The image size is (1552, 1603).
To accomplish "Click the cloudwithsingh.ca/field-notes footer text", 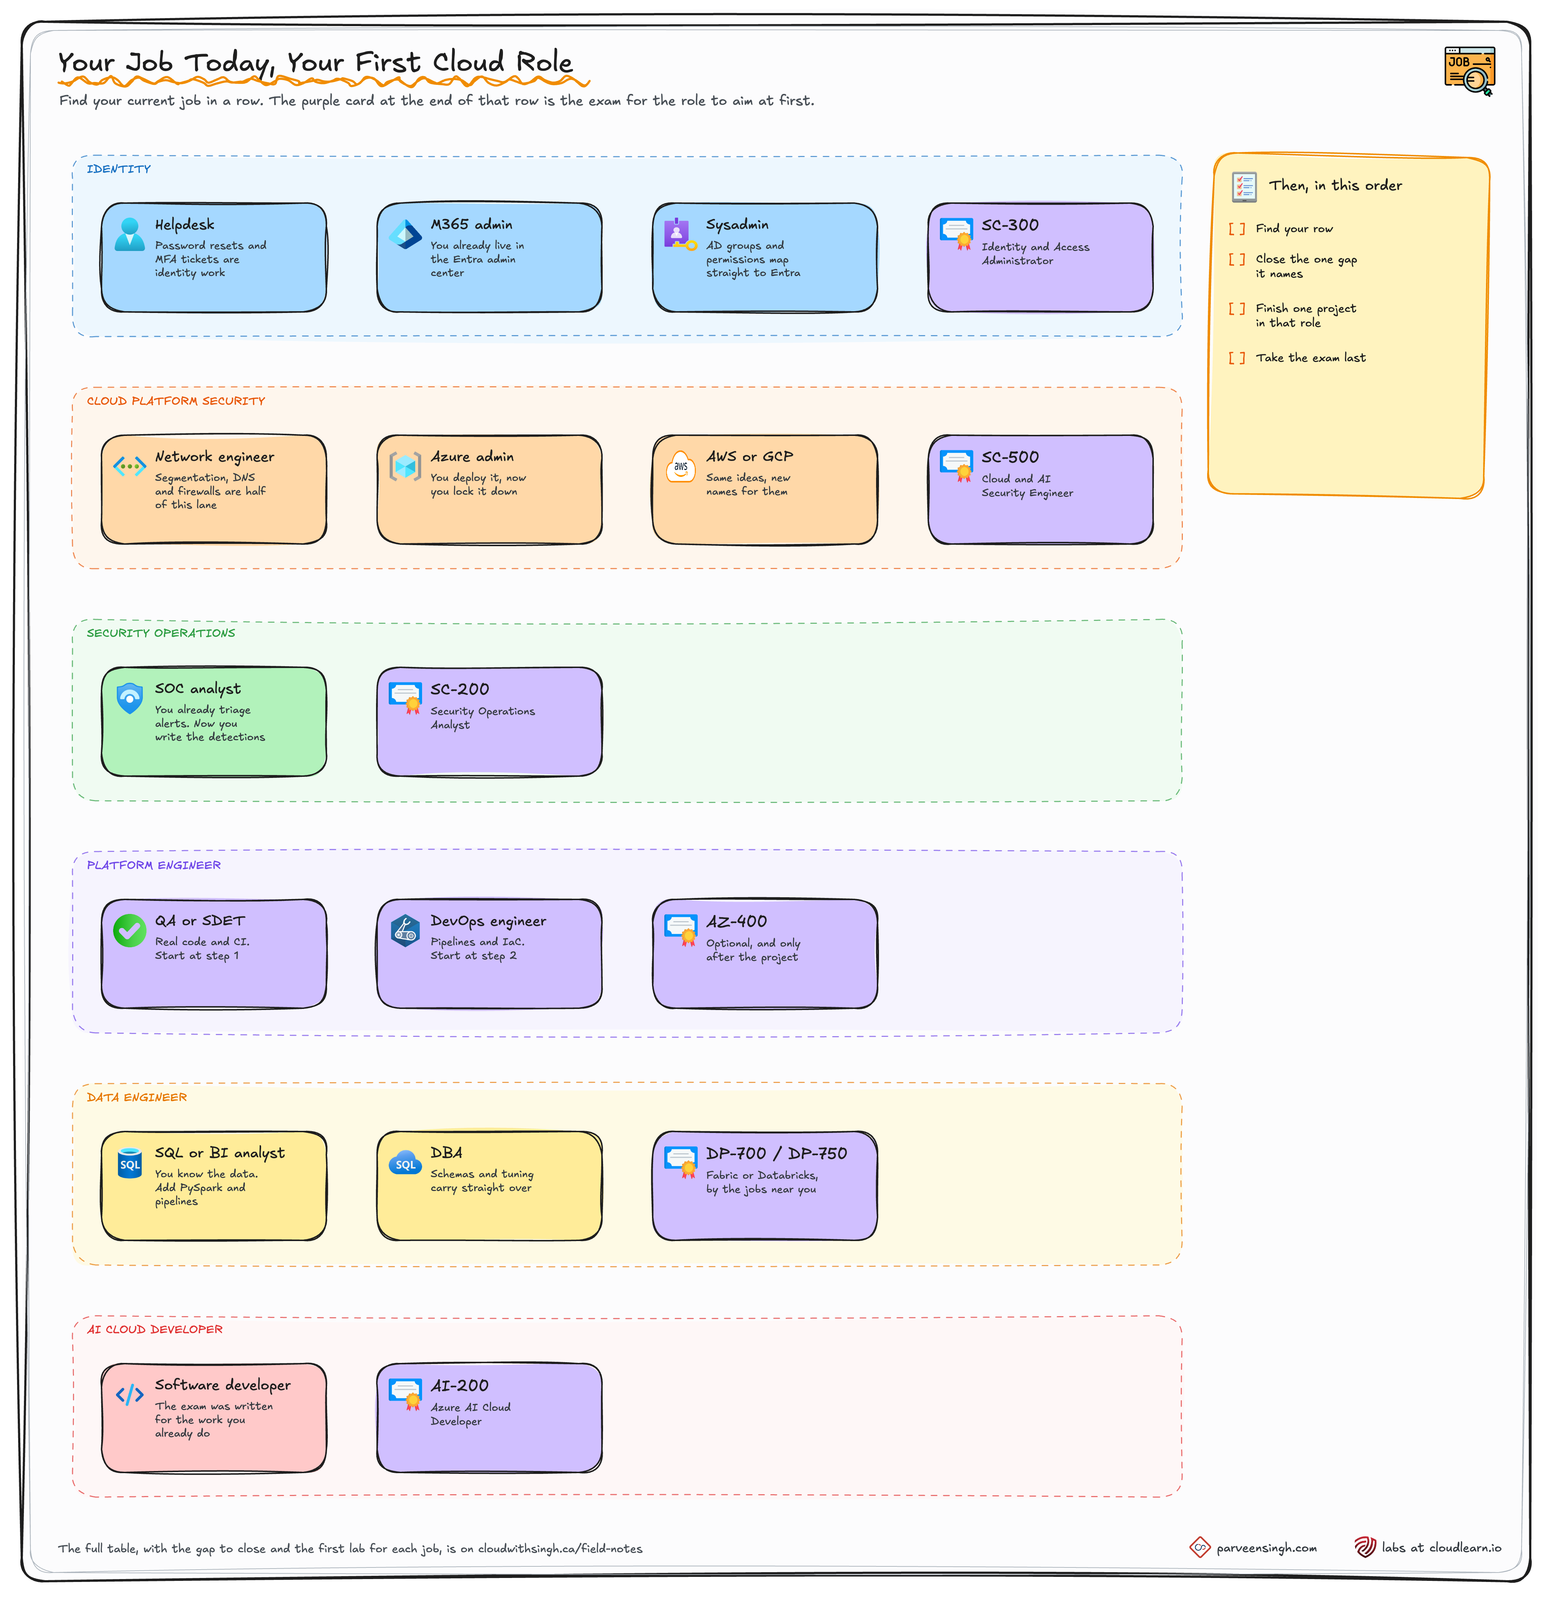I will pos(560,1548).
